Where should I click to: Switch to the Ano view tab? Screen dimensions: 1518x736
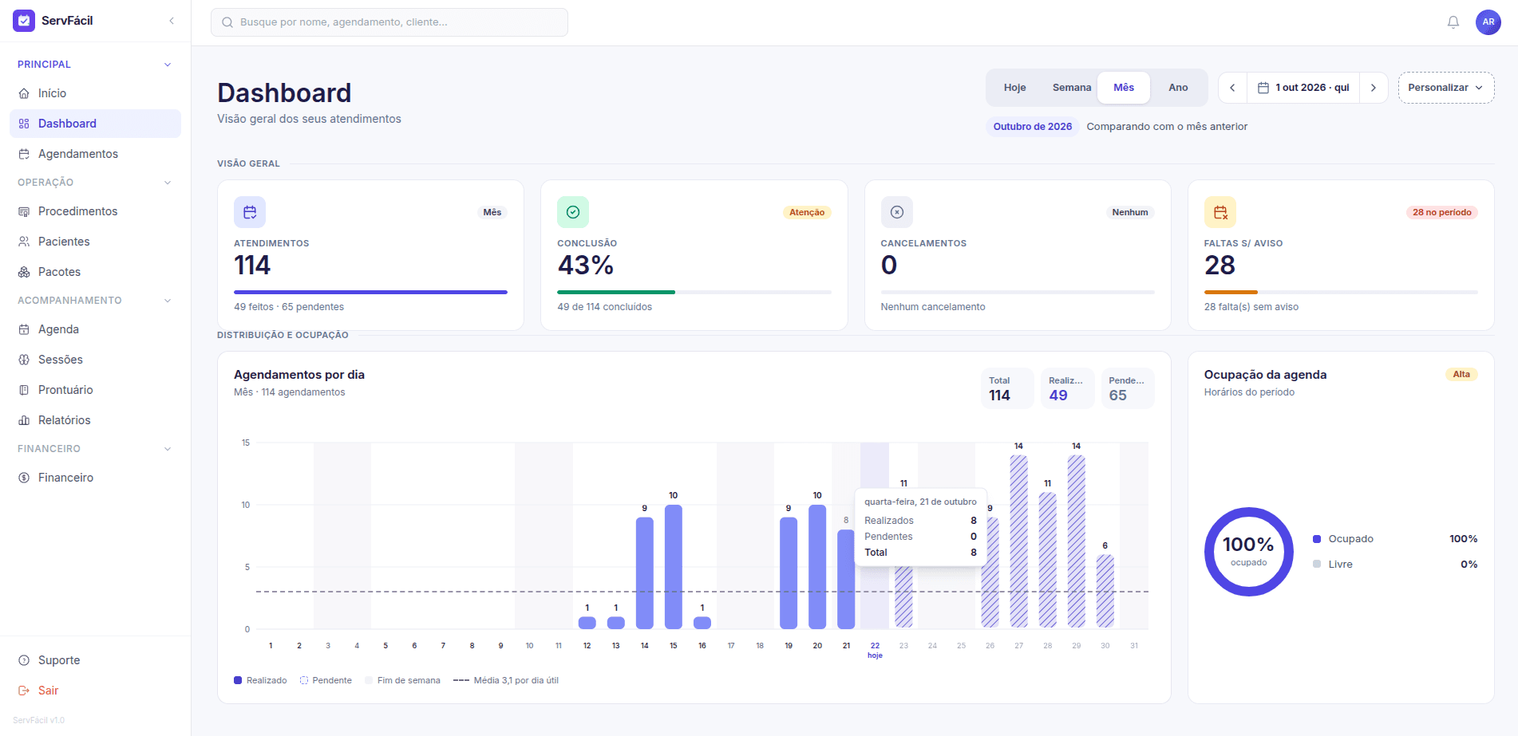pos(1178,88)
